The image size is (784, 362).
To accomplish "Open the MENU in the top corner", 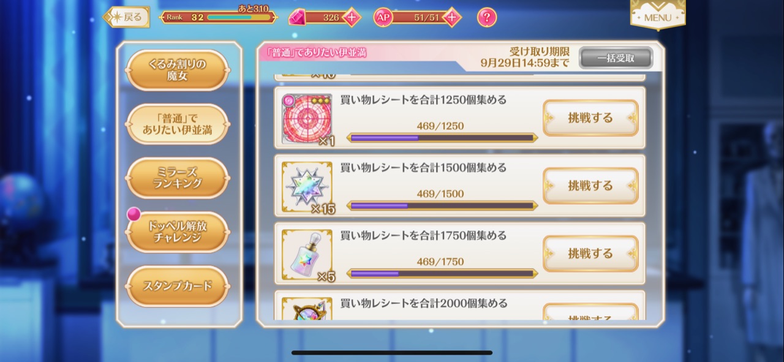I will 658,15.
